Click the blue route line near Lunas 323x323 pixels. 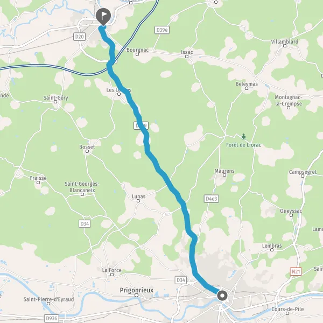click(x=173, y=189)
